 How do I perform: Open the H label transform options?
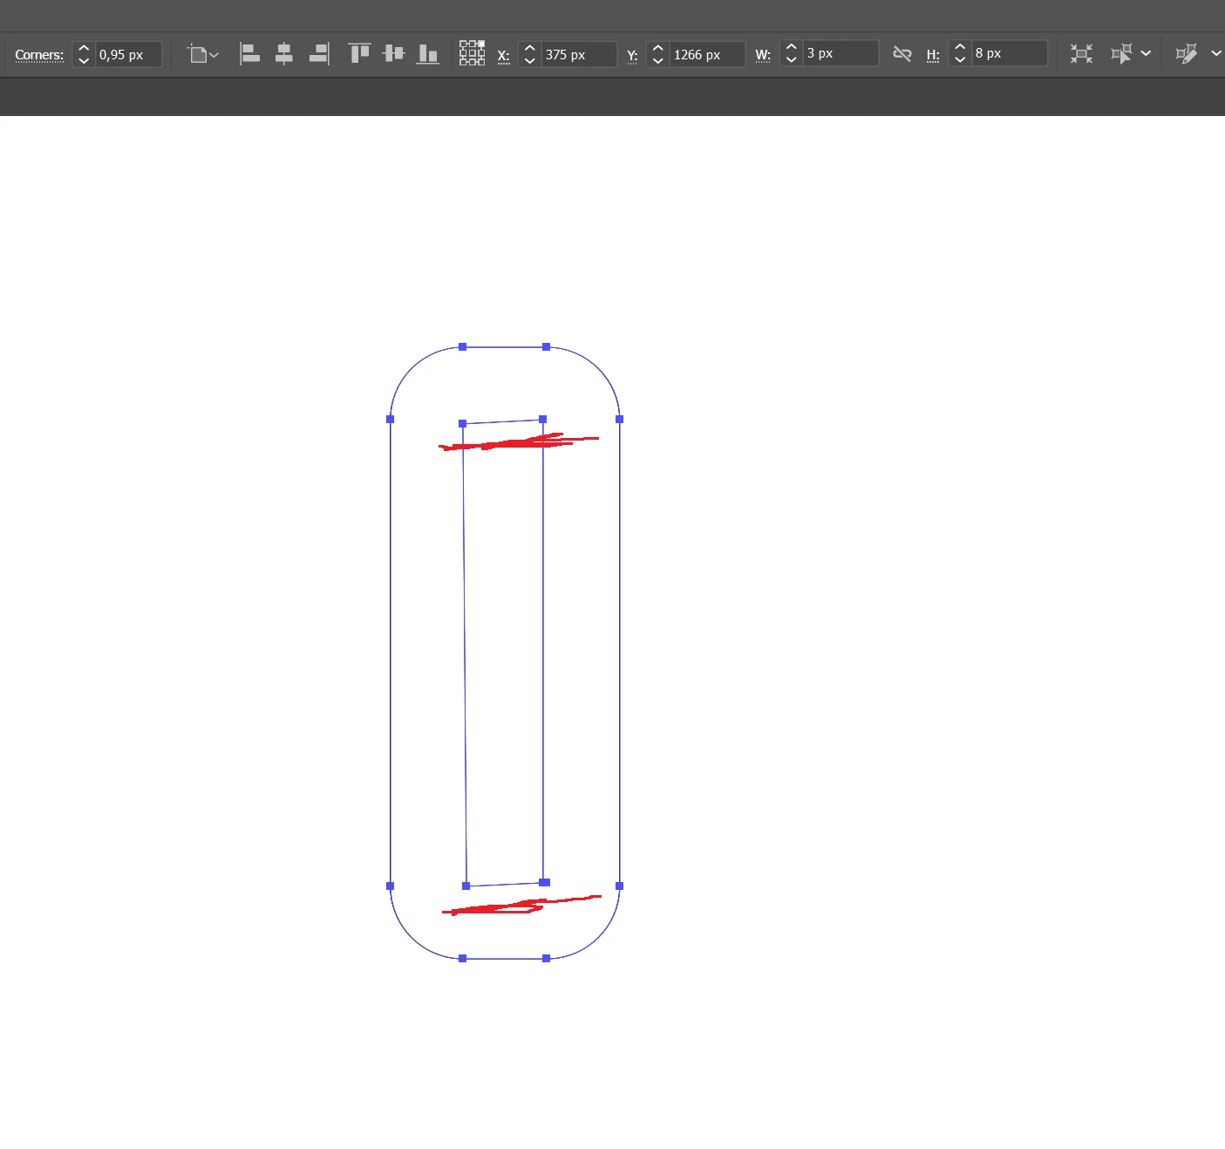933,55
